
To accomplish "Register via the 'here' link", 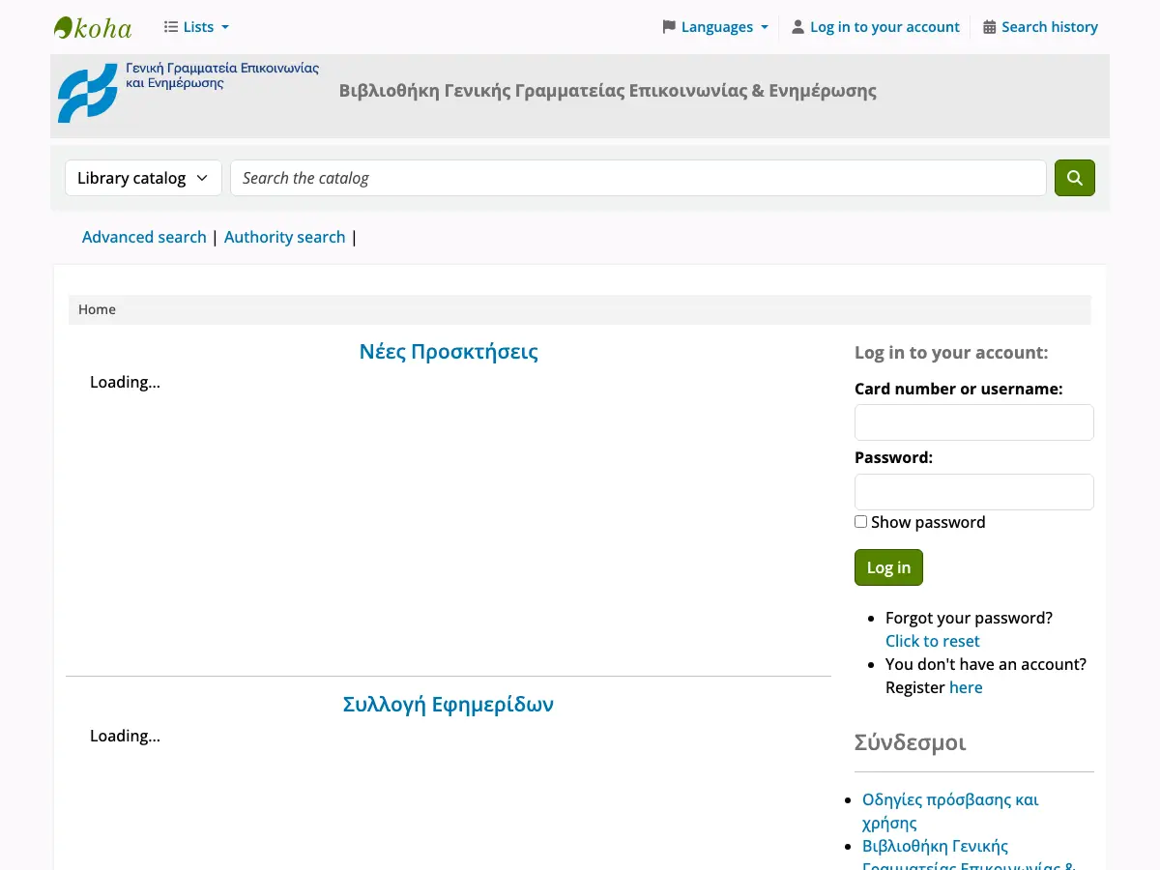I will [966, 687].
